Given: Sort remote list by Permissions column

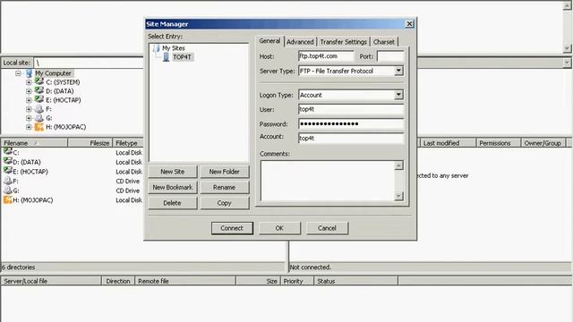Looking at the screenshot, I should click(499, 143).
